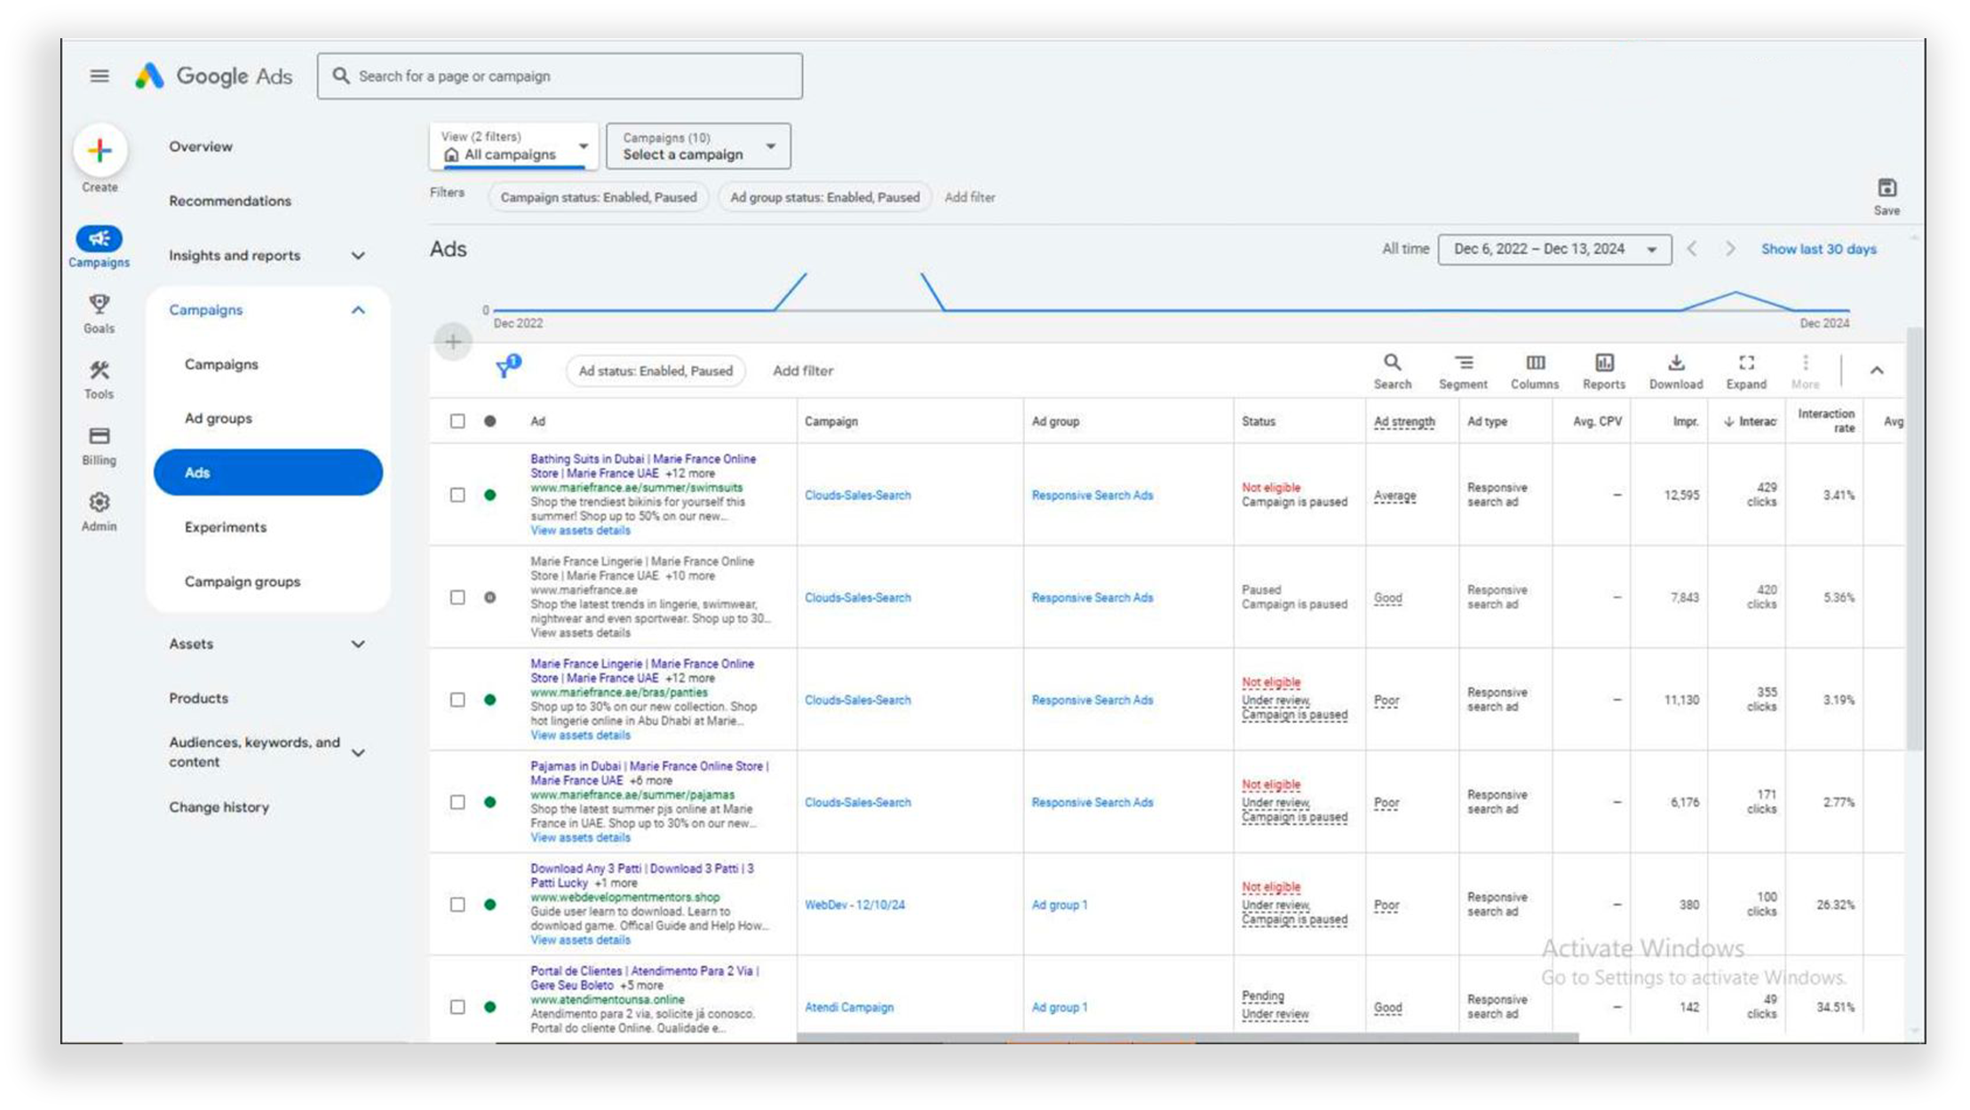The height and width of the screenshot is (1110, 1970).
Task: Click the gray plus button beside chart
Action: [x=453, y=342]
